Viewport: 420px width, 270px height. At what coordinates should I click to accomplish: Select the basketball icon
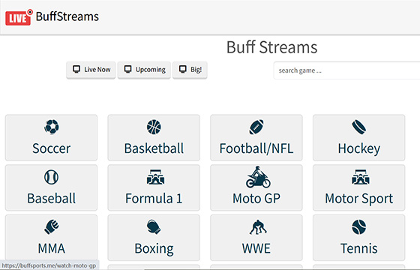coord(154,127)
